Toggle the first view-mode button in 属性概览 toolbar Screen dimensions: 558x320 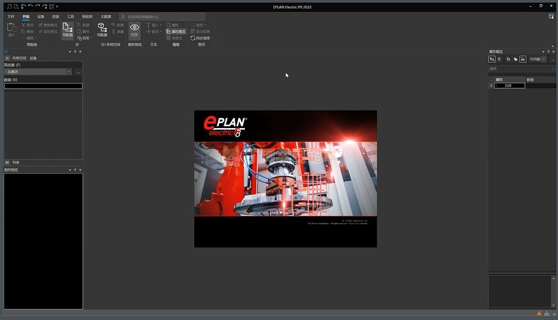492,59
